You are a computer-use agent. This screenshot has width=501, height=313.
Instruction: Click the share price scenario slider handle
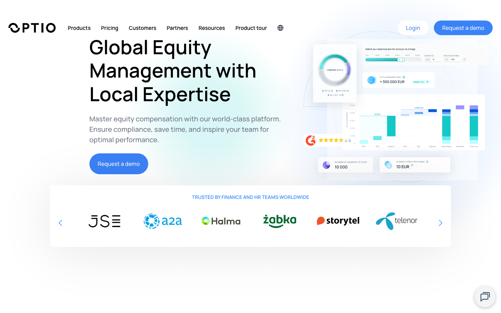[x=401, y=59]
